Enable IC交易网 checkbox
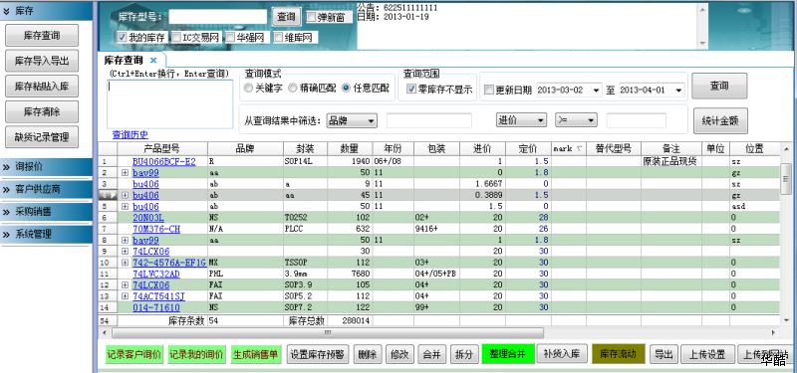797x373 pixels. click(176, 37)
